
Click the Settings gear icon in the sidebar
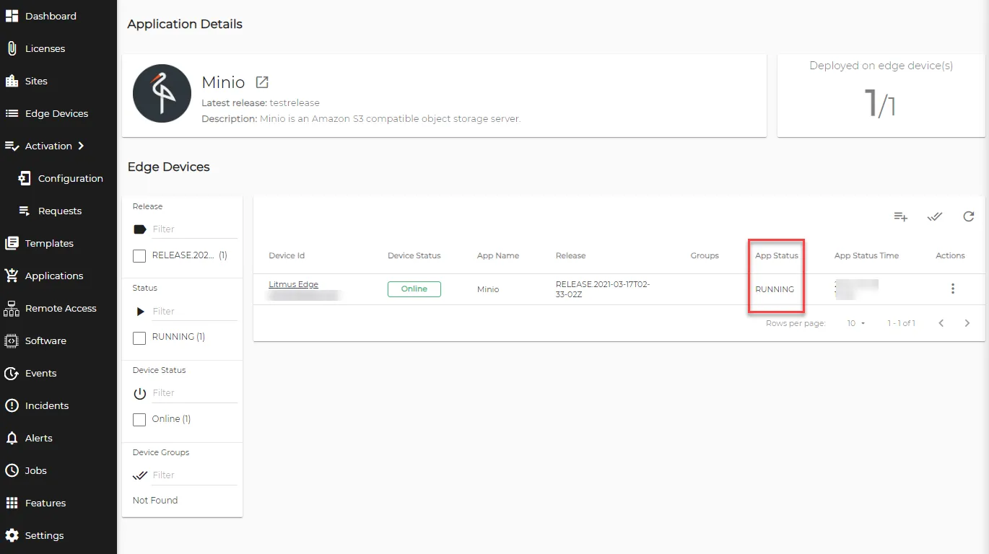pyautogui.click(x=12, y=535)
